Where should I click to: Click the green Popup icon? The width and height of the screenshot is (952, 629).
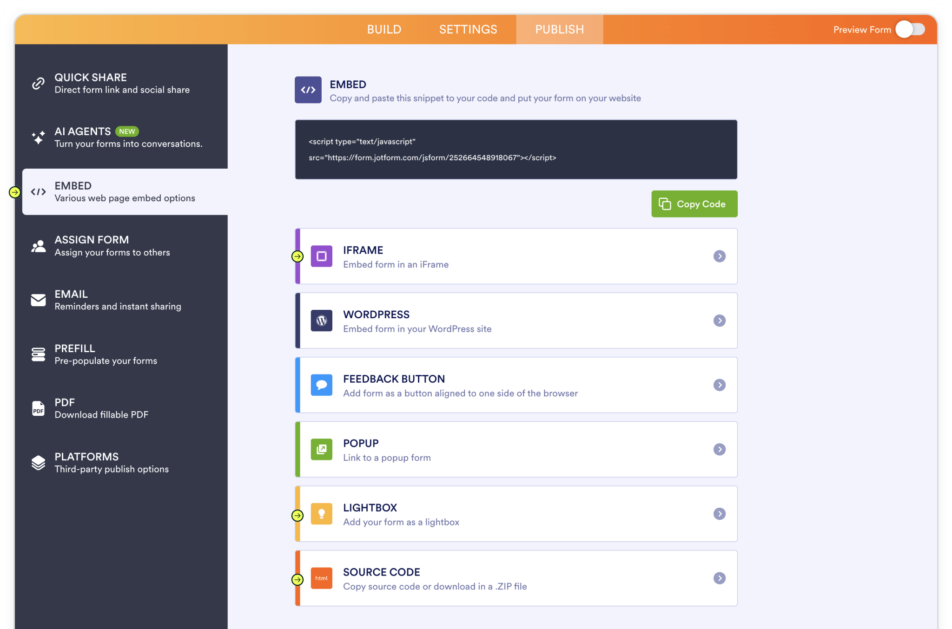[x=321, y=449]
